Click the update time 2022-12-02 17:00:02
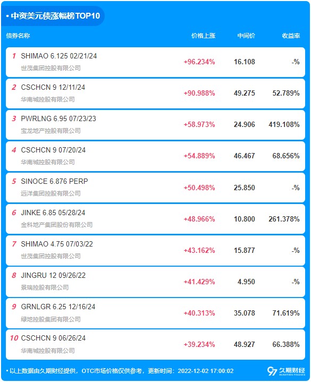311x382 pixels. (x=205, y=371)
